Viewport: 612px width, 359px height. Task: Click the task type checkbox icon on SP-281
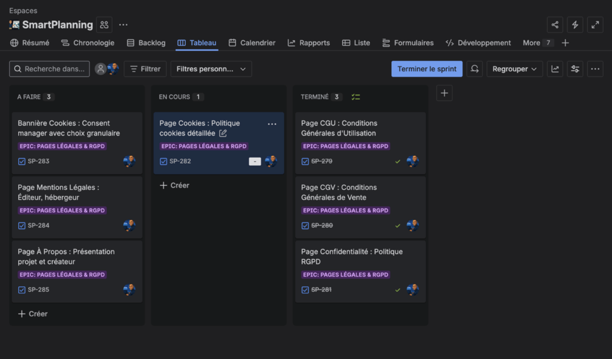coord(305,290)
